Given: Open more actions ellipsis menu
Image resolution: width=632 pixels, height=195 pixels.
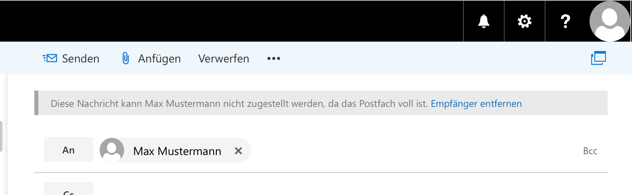Looking at the screenshot, I should 274,59.
